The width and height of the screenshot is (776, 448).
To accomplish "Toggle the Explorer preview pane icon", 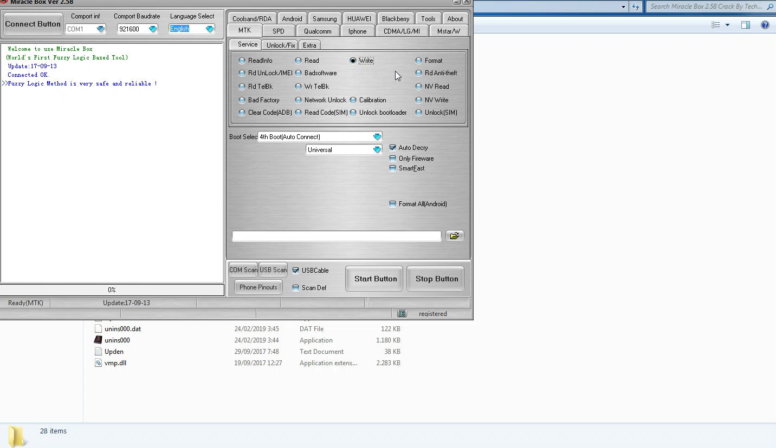I will (x=746, y=25).
